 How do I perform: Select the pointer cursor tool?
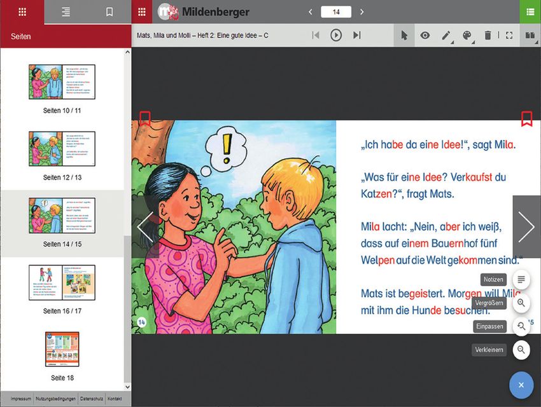404,35
